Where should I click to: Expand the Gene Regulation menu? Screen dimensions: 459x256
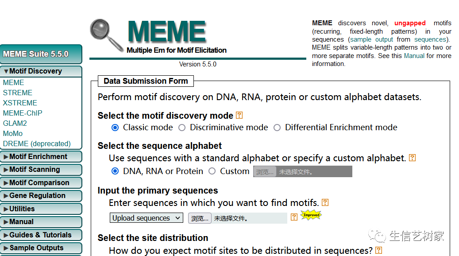[41, 196]
